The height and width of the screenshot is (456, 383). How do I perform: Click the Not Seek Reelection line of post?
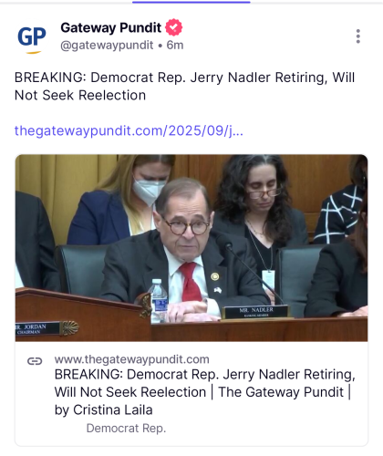pyautogui.click(x=80, y=96)
